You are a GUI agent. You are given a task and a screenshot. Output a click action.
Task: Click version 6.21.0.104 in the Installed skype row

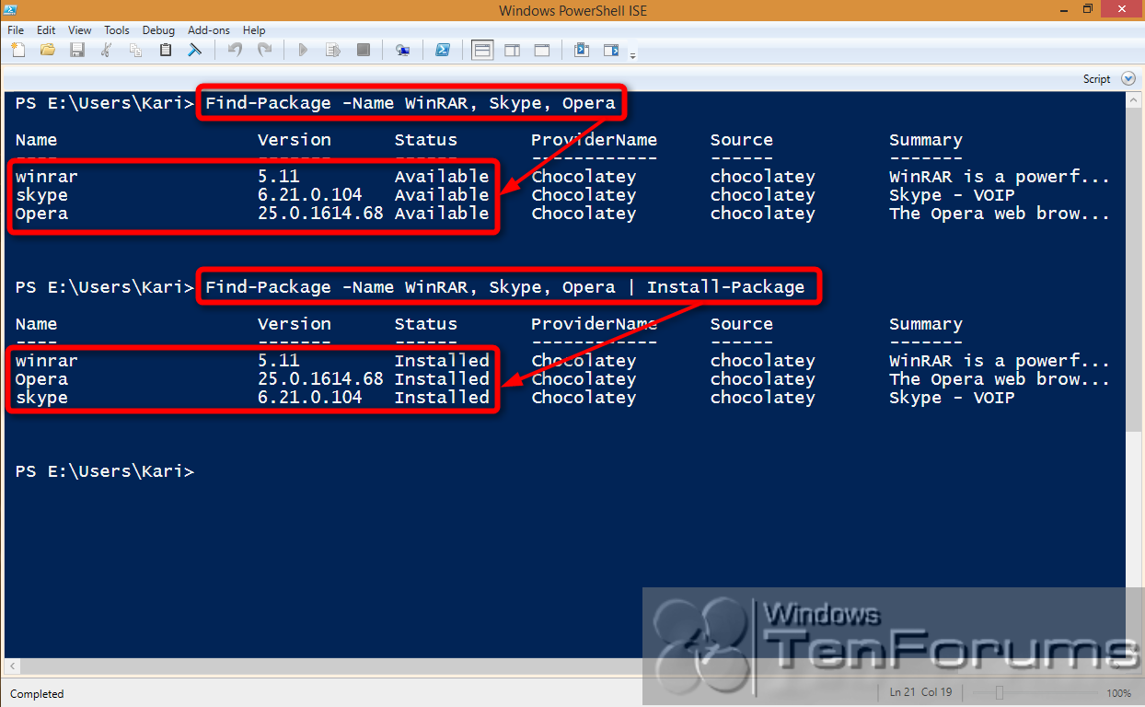tap(310, 398)
